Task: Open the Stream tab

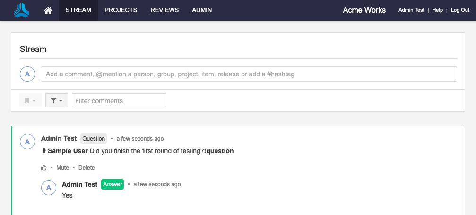Action: point(78,10)
